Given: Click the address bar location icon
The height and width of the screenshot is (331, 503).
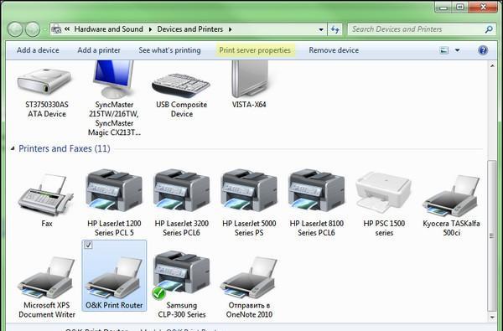Looking at the screenshot, I should pyautogui.click(x=56, y=29).
